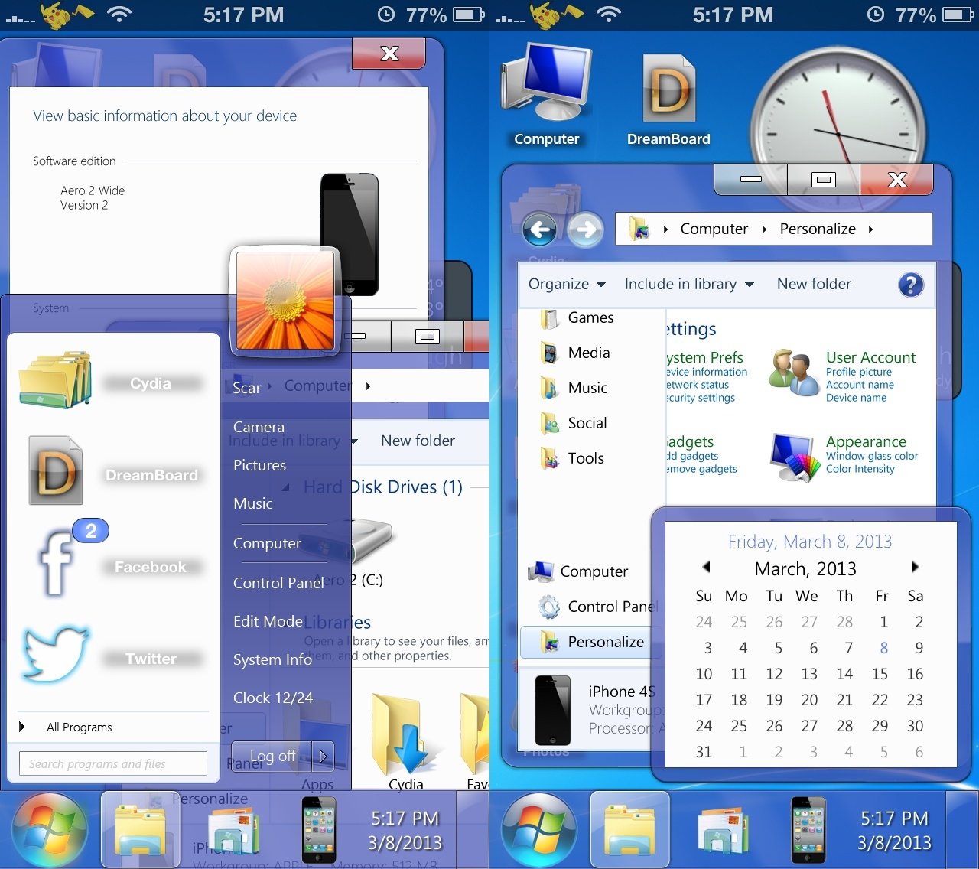Image resolution: width=979 pixels, height=869 pixels.
Task: Click the Log off button
Action: [x=272, y=756]
